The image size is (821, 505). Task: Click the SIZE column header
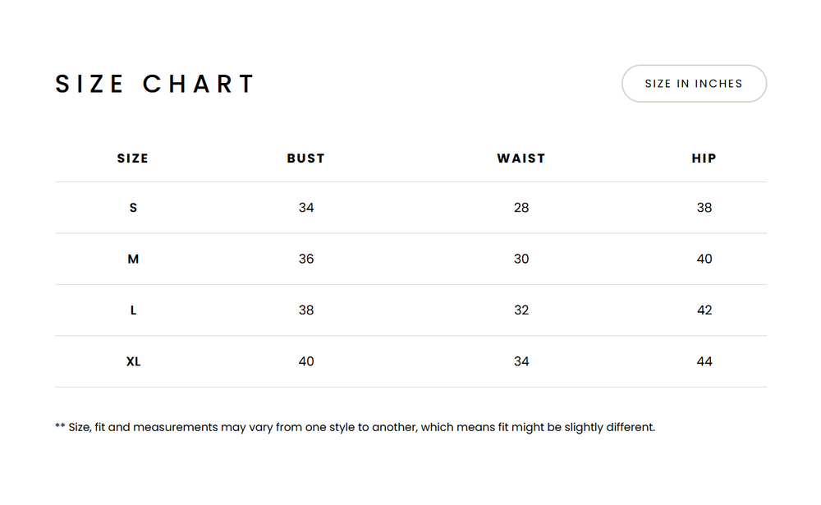[x=133, y=158]
